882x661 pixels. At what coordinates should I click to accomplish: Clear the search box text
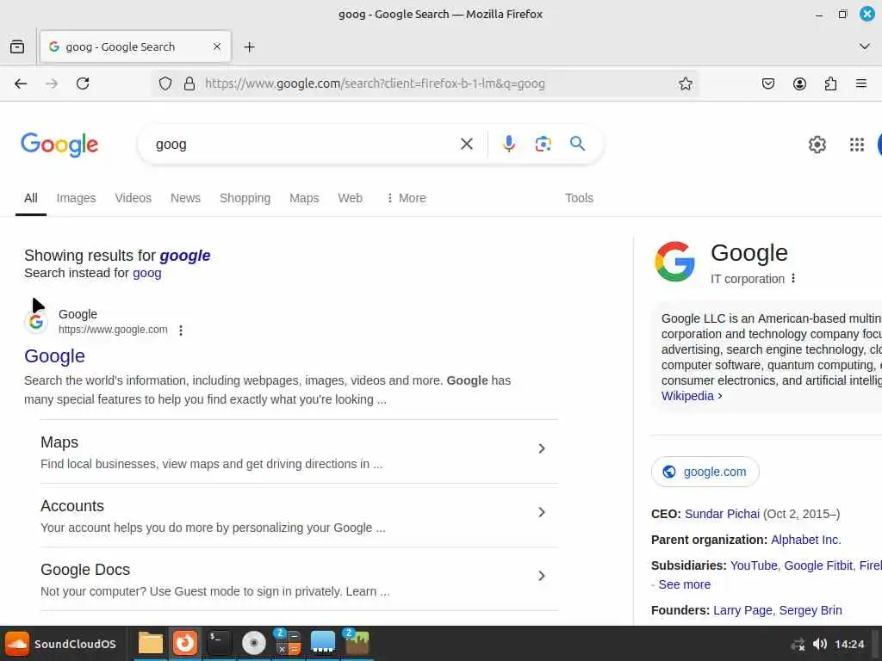(466, 144)
